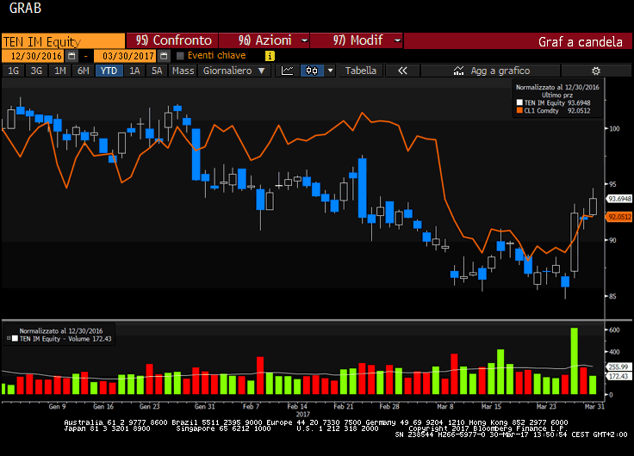The height and width of the screenshot is (456, 634).
Task: Select the 3G period tab
Action: tap(36, 71)
